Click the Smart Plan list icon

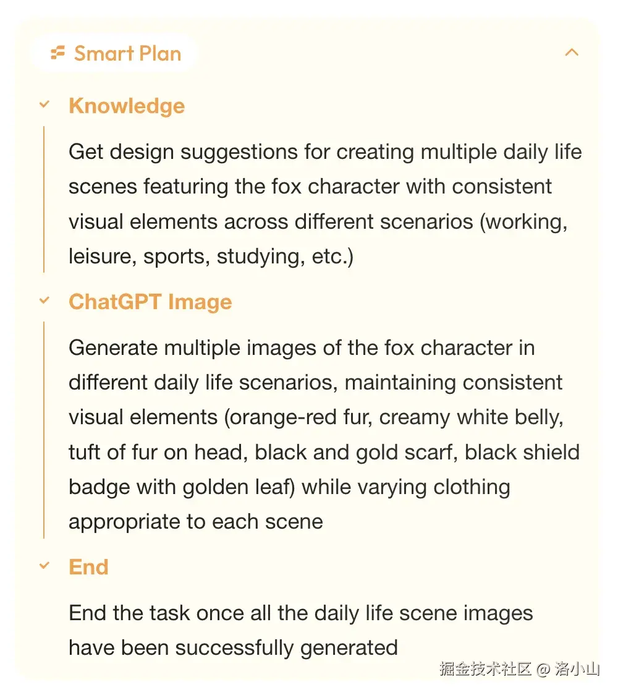pos(58,53)
